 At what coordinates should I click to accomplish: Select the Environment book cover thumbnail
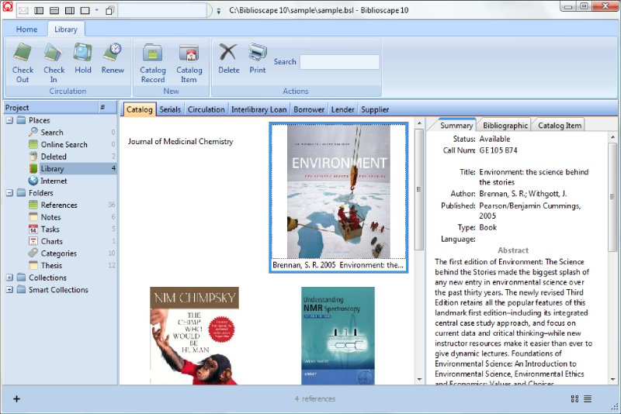pos(338,191)
